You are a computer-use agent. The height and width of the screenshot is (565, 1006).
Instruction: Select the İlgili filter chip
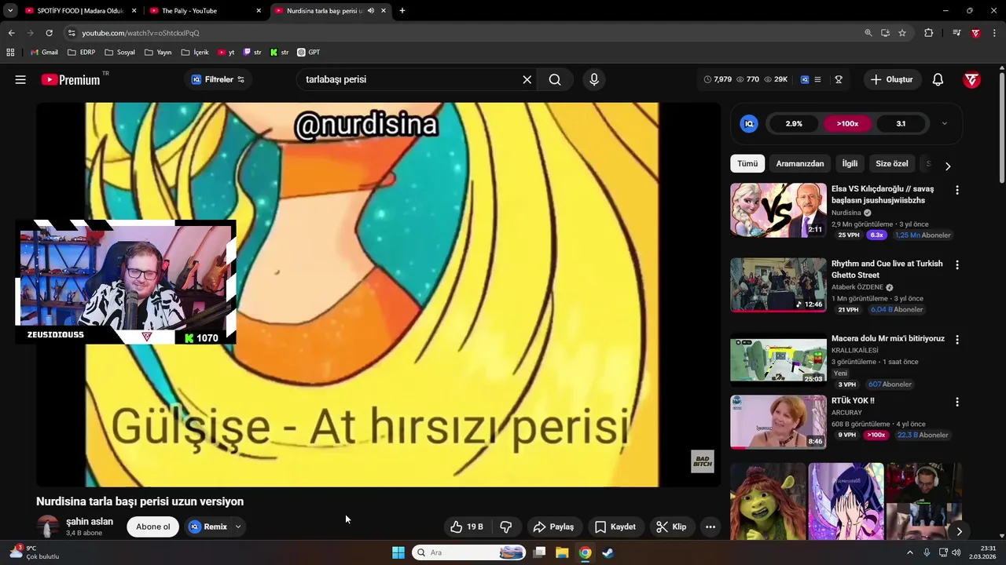pyautogui.click(x=850, y=163)
